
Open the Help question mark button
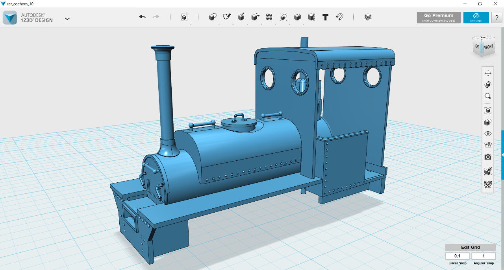pos(497,18)
